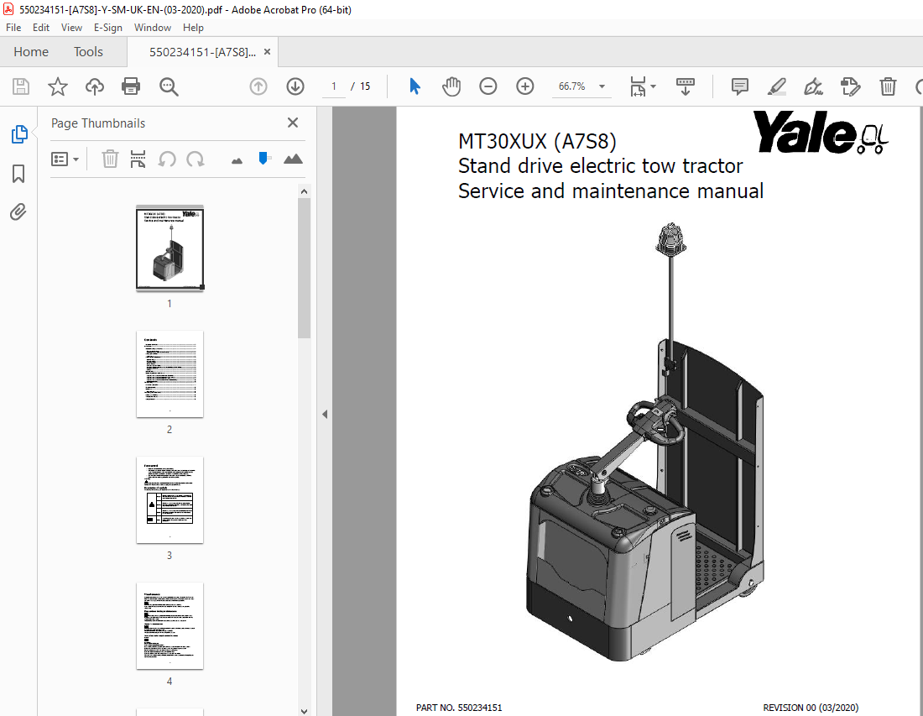Delete selected page in thumbnails panel

pos(110,159)
